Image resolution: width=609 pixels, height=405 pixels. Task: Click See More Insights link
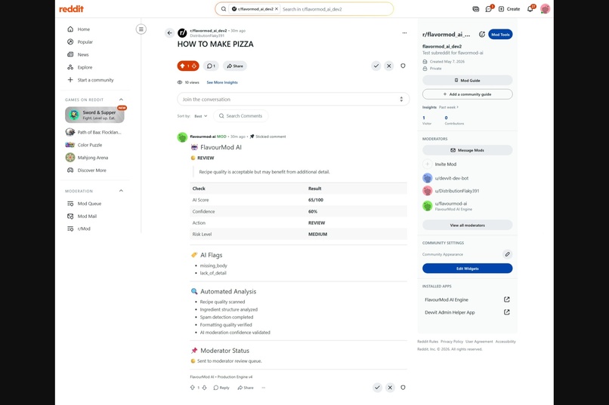[x=222, y=82]
